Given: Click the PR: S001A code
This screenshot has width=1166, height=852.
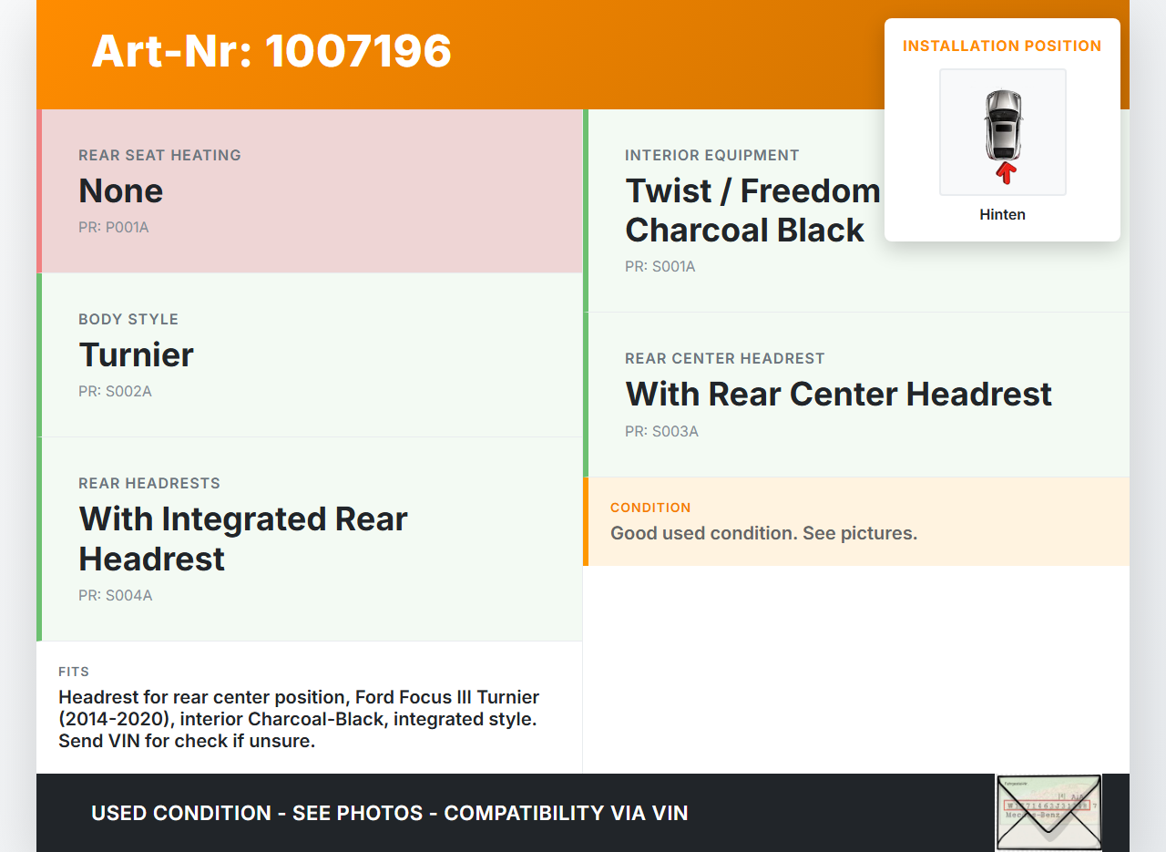Looking at the screenshot, I should pos(660,267).
